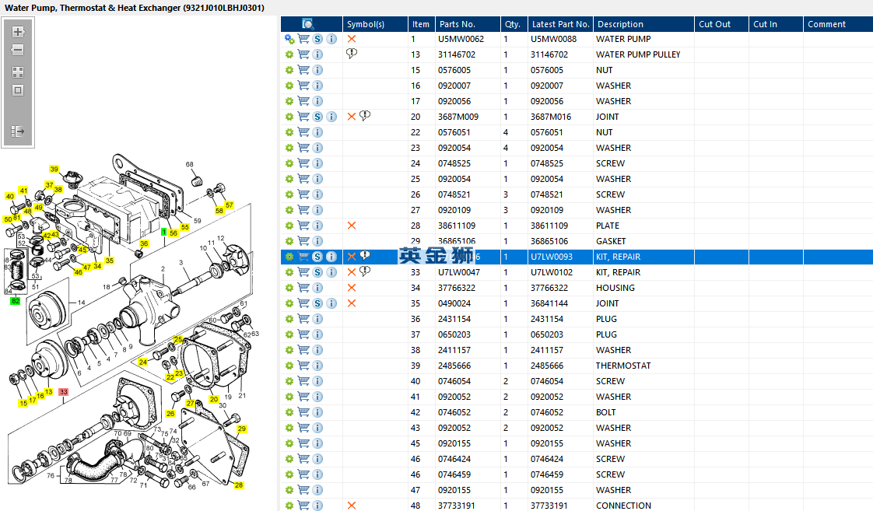
Task: Click the Item column header
Action: 421,24
